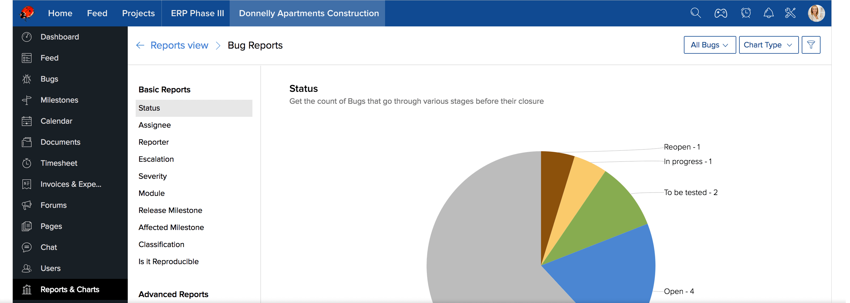850x303 pixels.
Task: Follow the Reports view breadcrumb link
Action: click(179, 45)
